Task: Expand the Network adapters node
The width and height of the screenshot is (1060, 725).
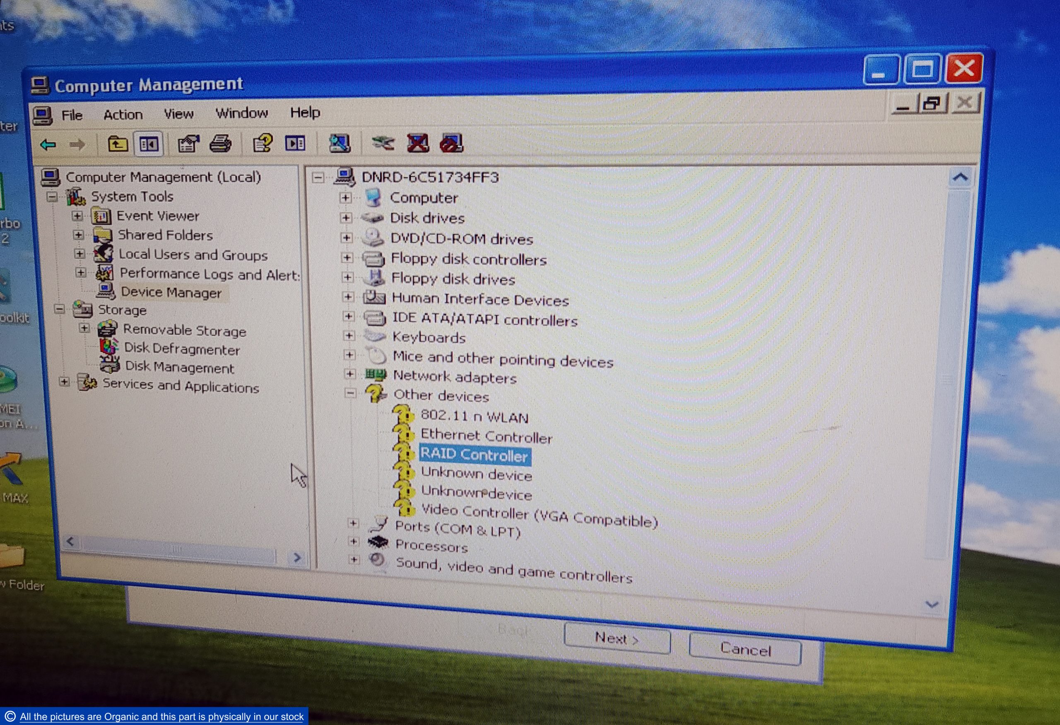Action: 350,374
